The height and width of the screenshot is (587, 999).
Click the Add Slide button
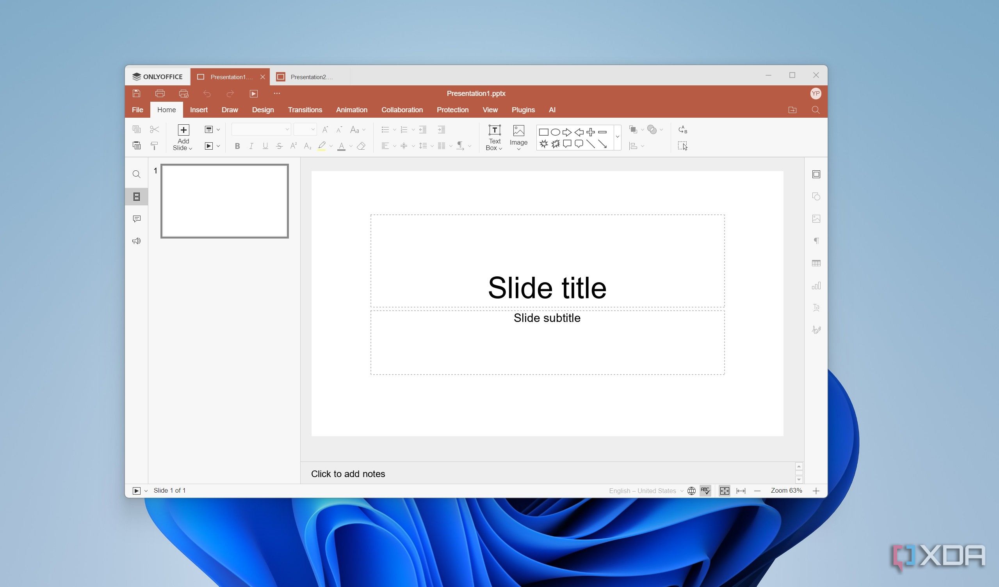[183, 137]
